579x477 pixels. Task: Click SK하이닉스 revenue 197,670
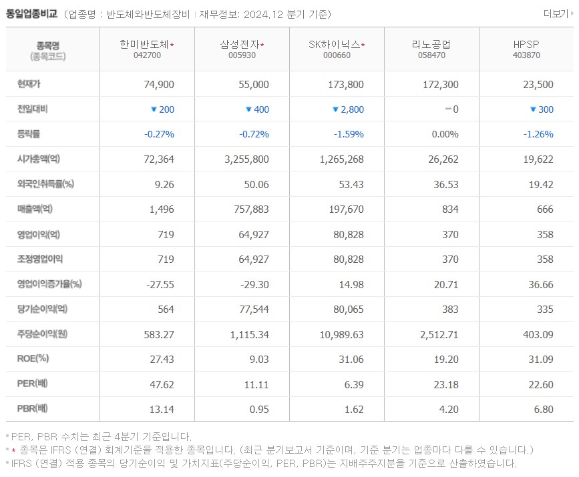(x=347, y=209)
